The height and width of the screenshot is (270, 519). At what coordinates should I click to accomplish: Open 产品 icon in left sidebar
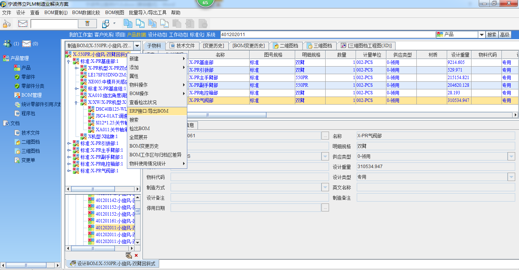pos(17,68)
